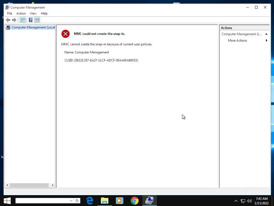The width and height of the screenshot is (274, 206).
Task: Click the user policies error message text
Action: (106, 44)
